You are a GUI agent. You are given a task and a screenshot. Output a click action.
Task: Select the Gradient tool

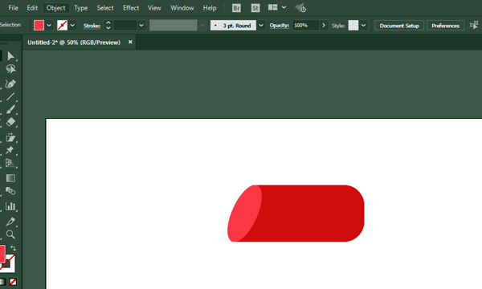pyautogui.click(x=10, y=178)
